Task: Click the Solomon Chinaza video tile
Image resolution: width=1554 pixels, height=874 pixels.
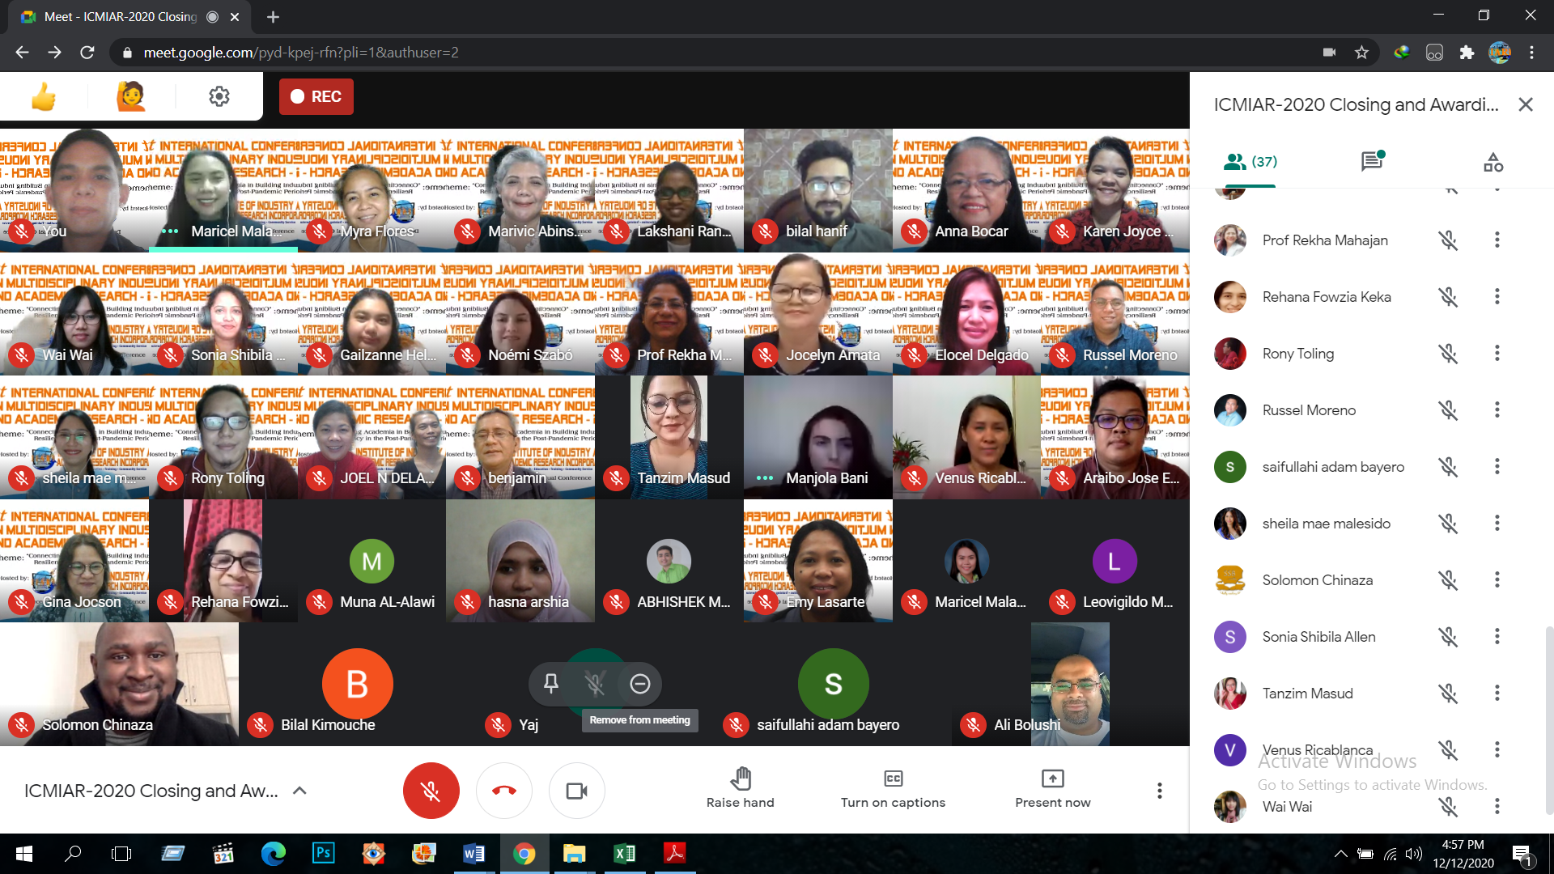Action: [119, 684]
